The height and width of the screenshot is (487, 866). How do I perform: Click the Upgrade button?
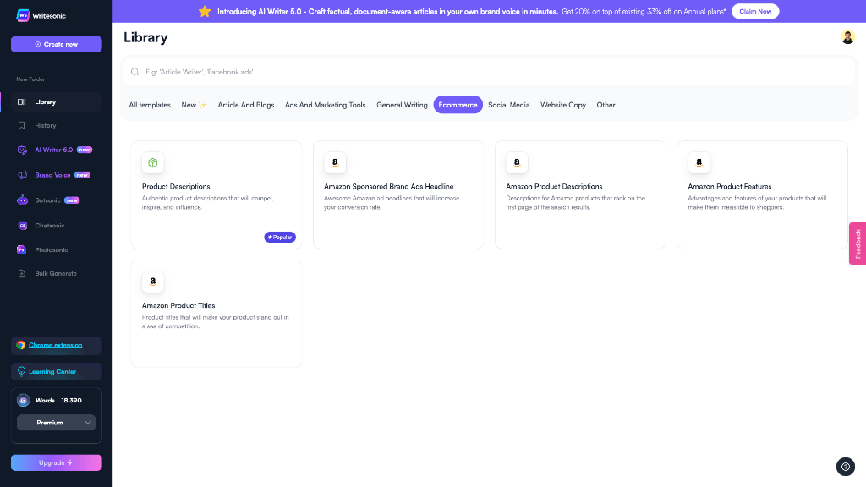click(x=57, y=462)
